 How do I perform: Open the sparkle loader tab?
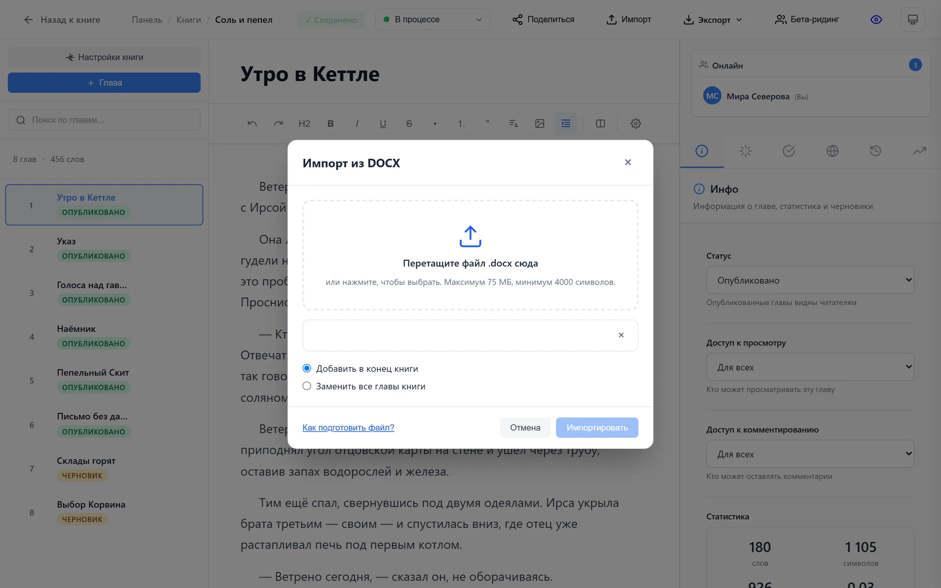point(745,151)
